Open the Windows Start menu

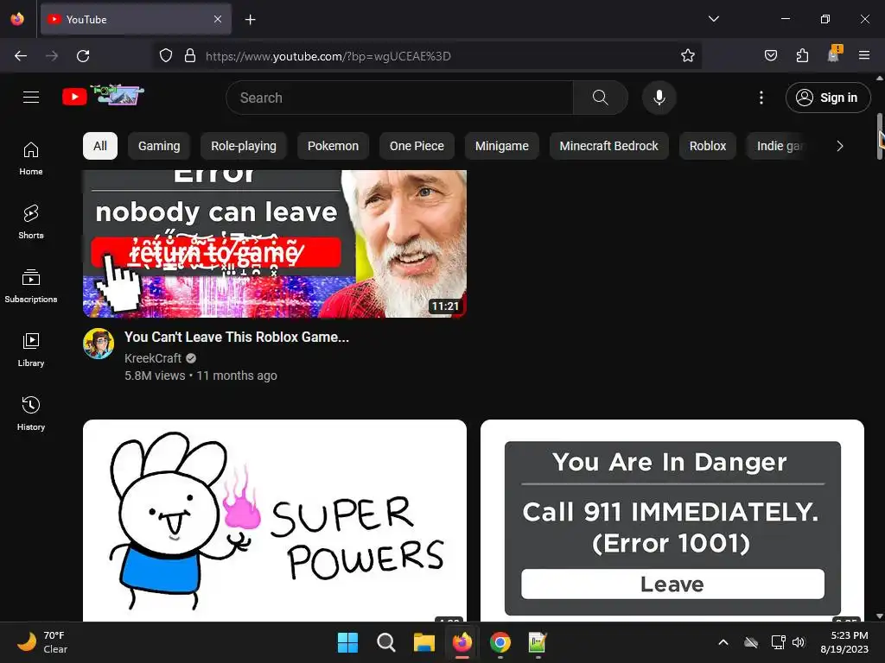tap(347, 642)
